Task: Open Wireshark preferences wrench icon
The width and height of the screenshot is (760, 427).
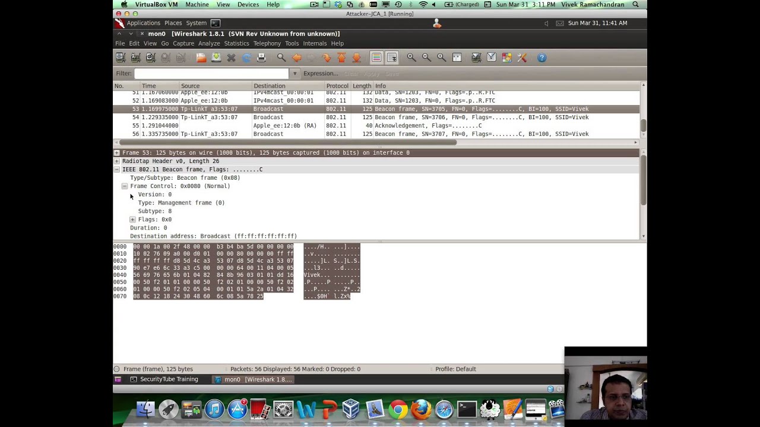Action: pos(522,58)
